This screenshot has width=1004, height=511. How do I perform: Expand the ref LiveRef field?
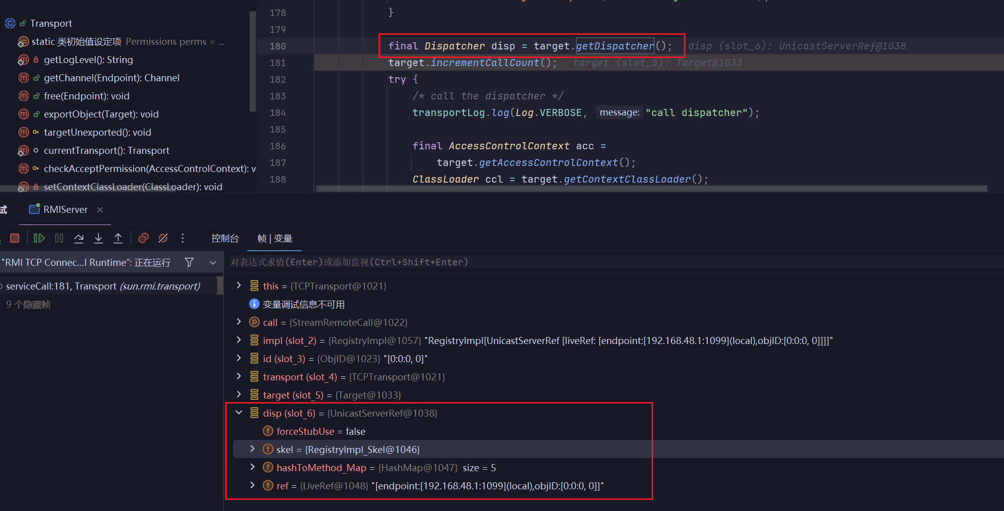252,485
